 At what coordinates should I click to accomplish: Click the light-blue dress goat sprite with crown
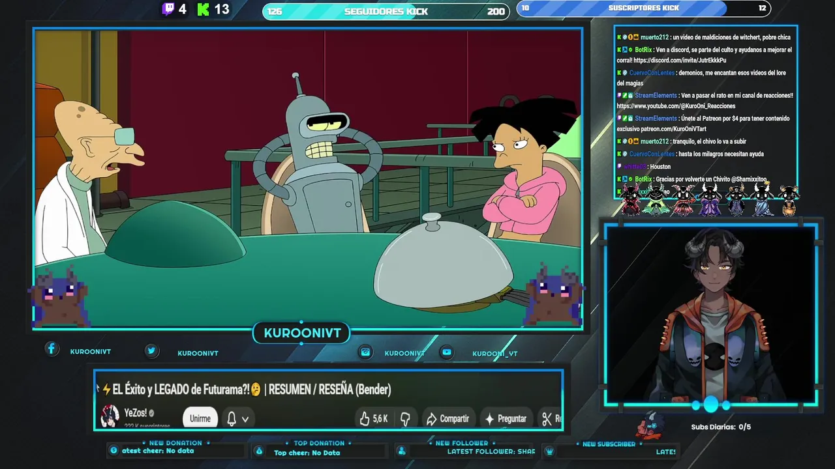[762, 200]
